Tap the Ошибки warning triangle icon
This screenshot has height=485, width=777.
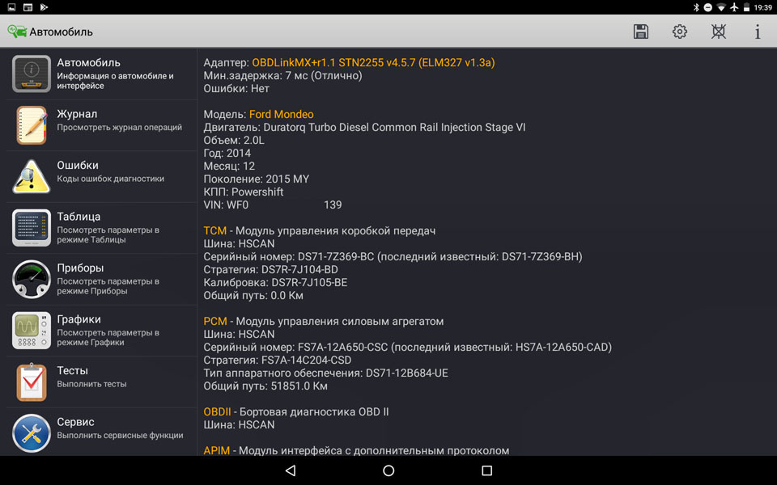pos(32,177)
